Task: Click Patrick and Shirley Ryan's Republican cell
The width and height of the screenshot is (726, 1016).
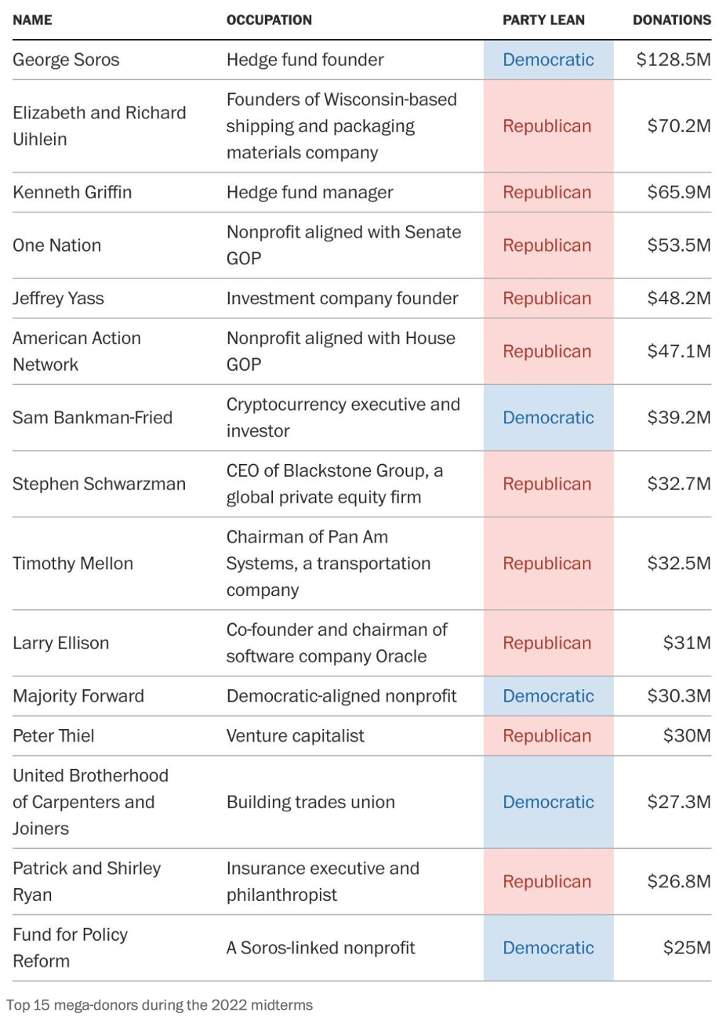Action: 547,881
